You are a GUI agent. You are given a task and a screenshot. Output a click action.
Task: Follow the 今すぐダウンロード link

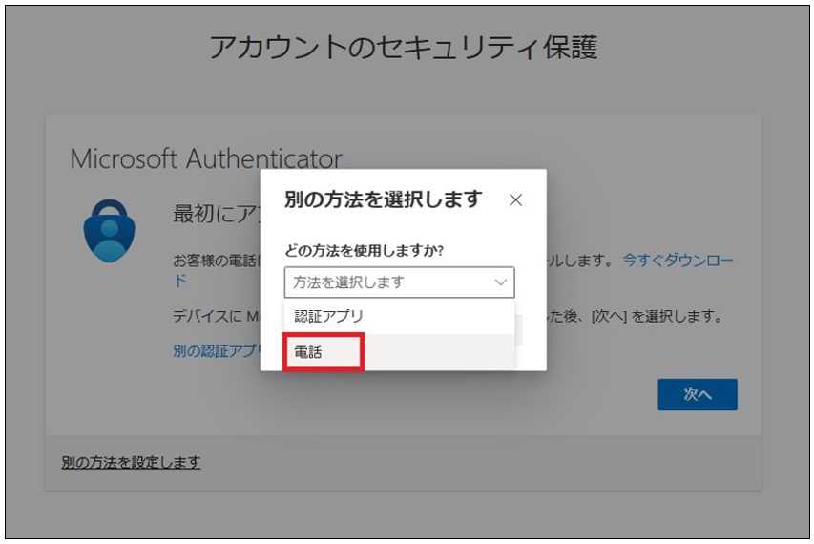click(678, 260)
